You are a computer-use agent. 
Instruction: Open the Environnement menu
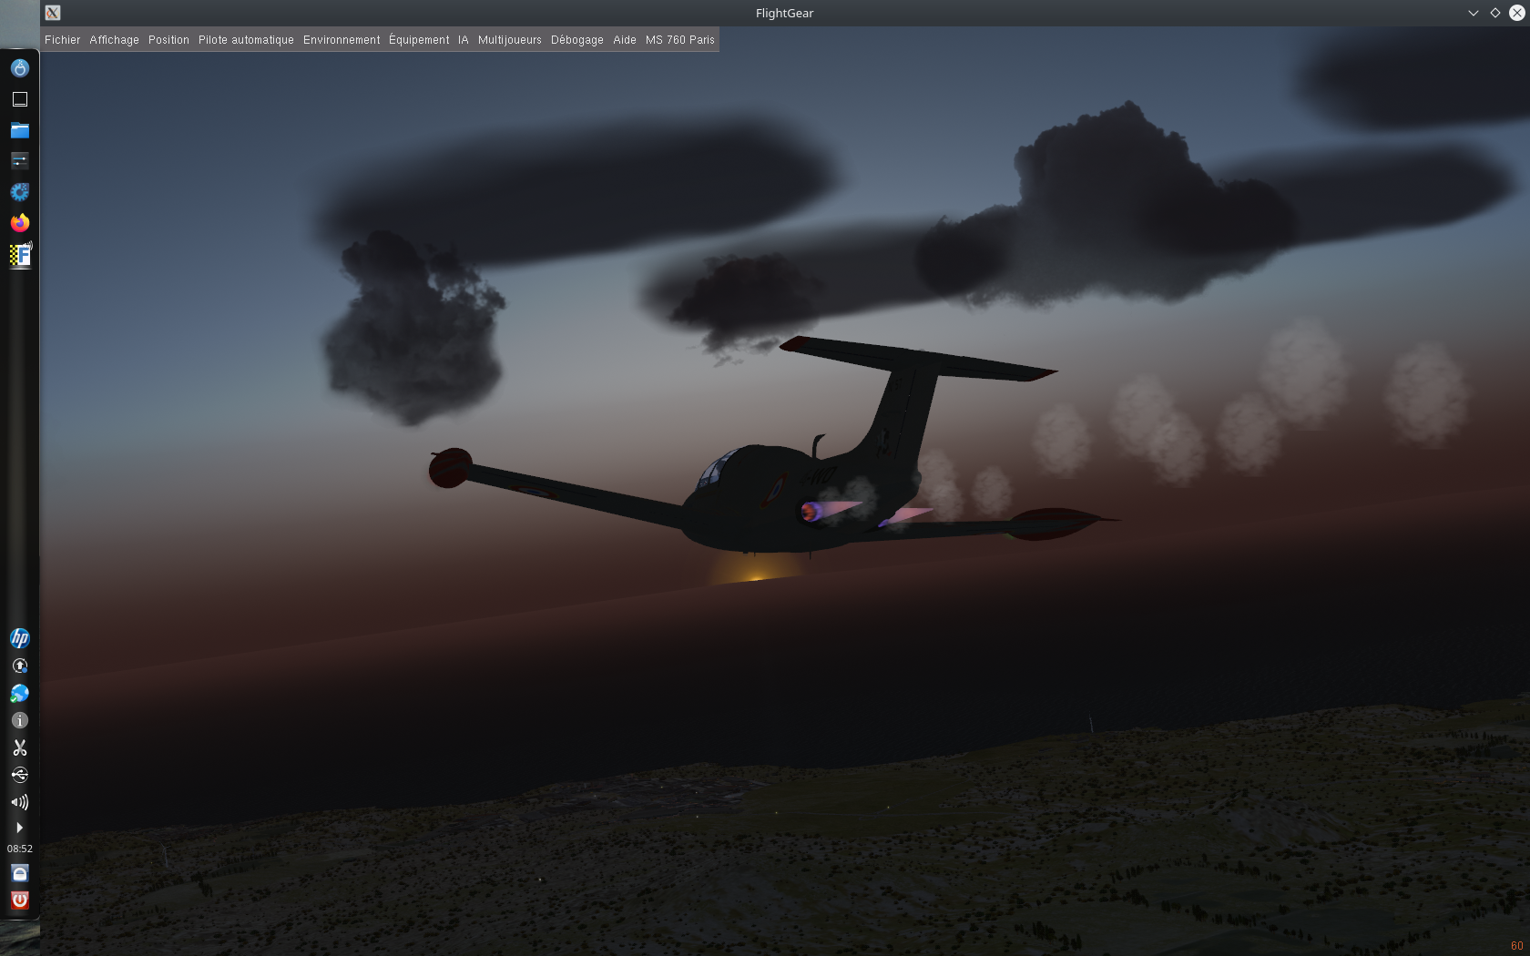[x=342, y=40]
